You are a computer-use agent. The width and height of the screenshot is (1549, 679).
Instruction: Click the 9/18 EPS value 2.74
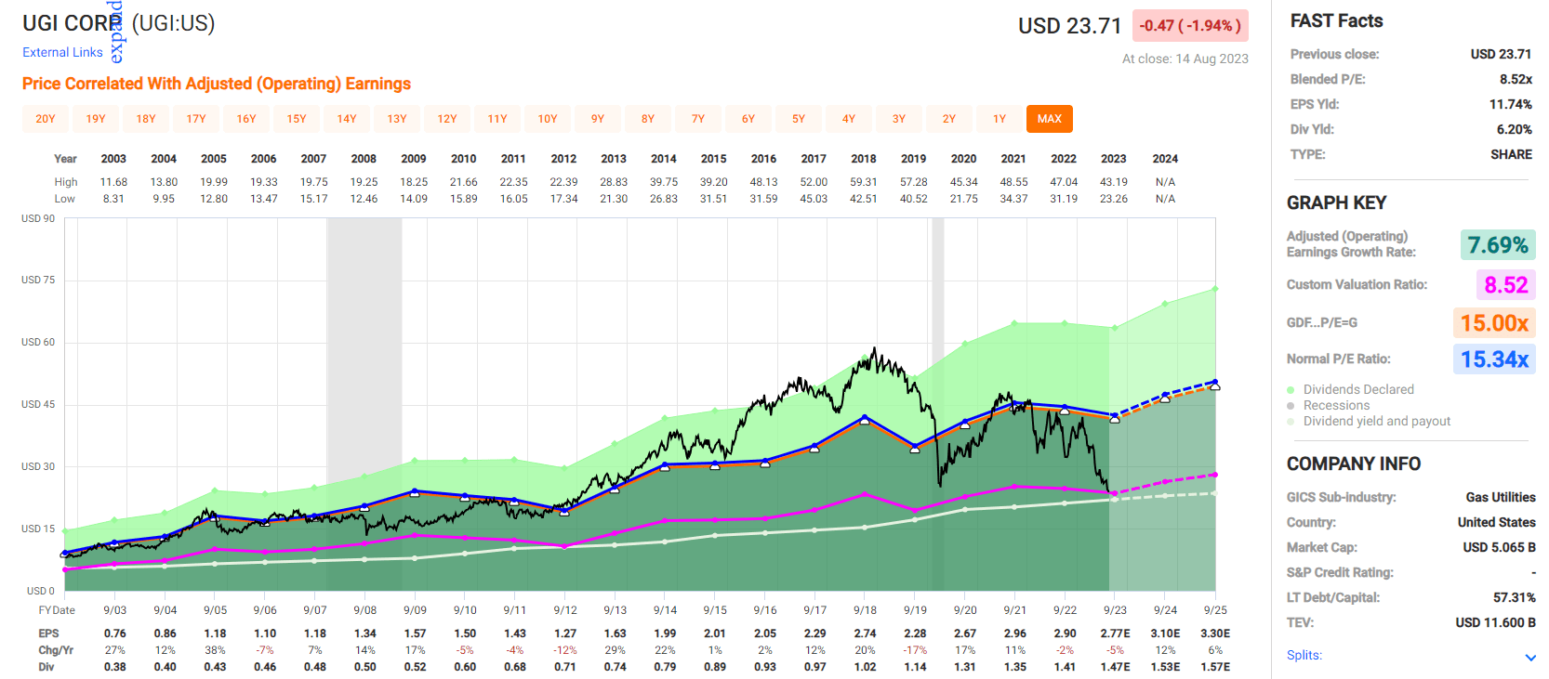(865, 633)
